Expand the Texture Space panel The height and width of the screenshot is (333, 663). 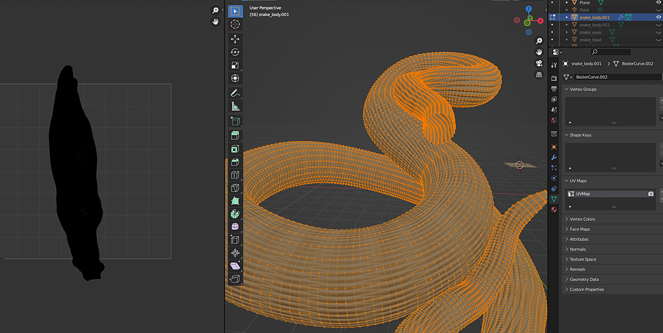[566, 259]
